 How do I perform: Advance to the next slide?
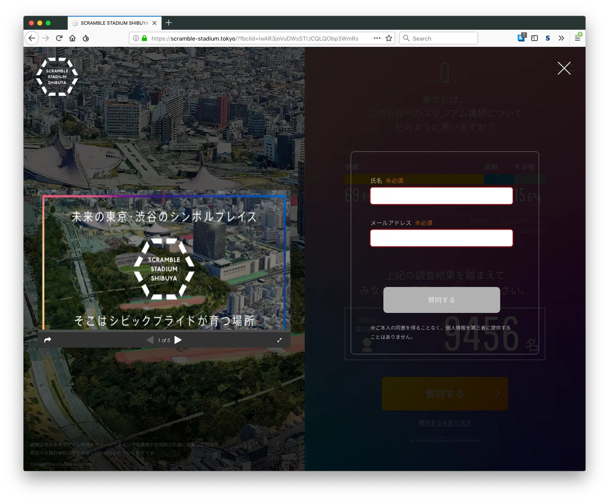coord(178,340)
